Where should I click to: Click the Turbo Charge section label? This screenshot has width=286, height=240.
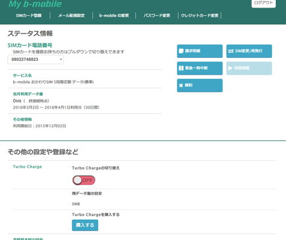click(x=27, y=166)
